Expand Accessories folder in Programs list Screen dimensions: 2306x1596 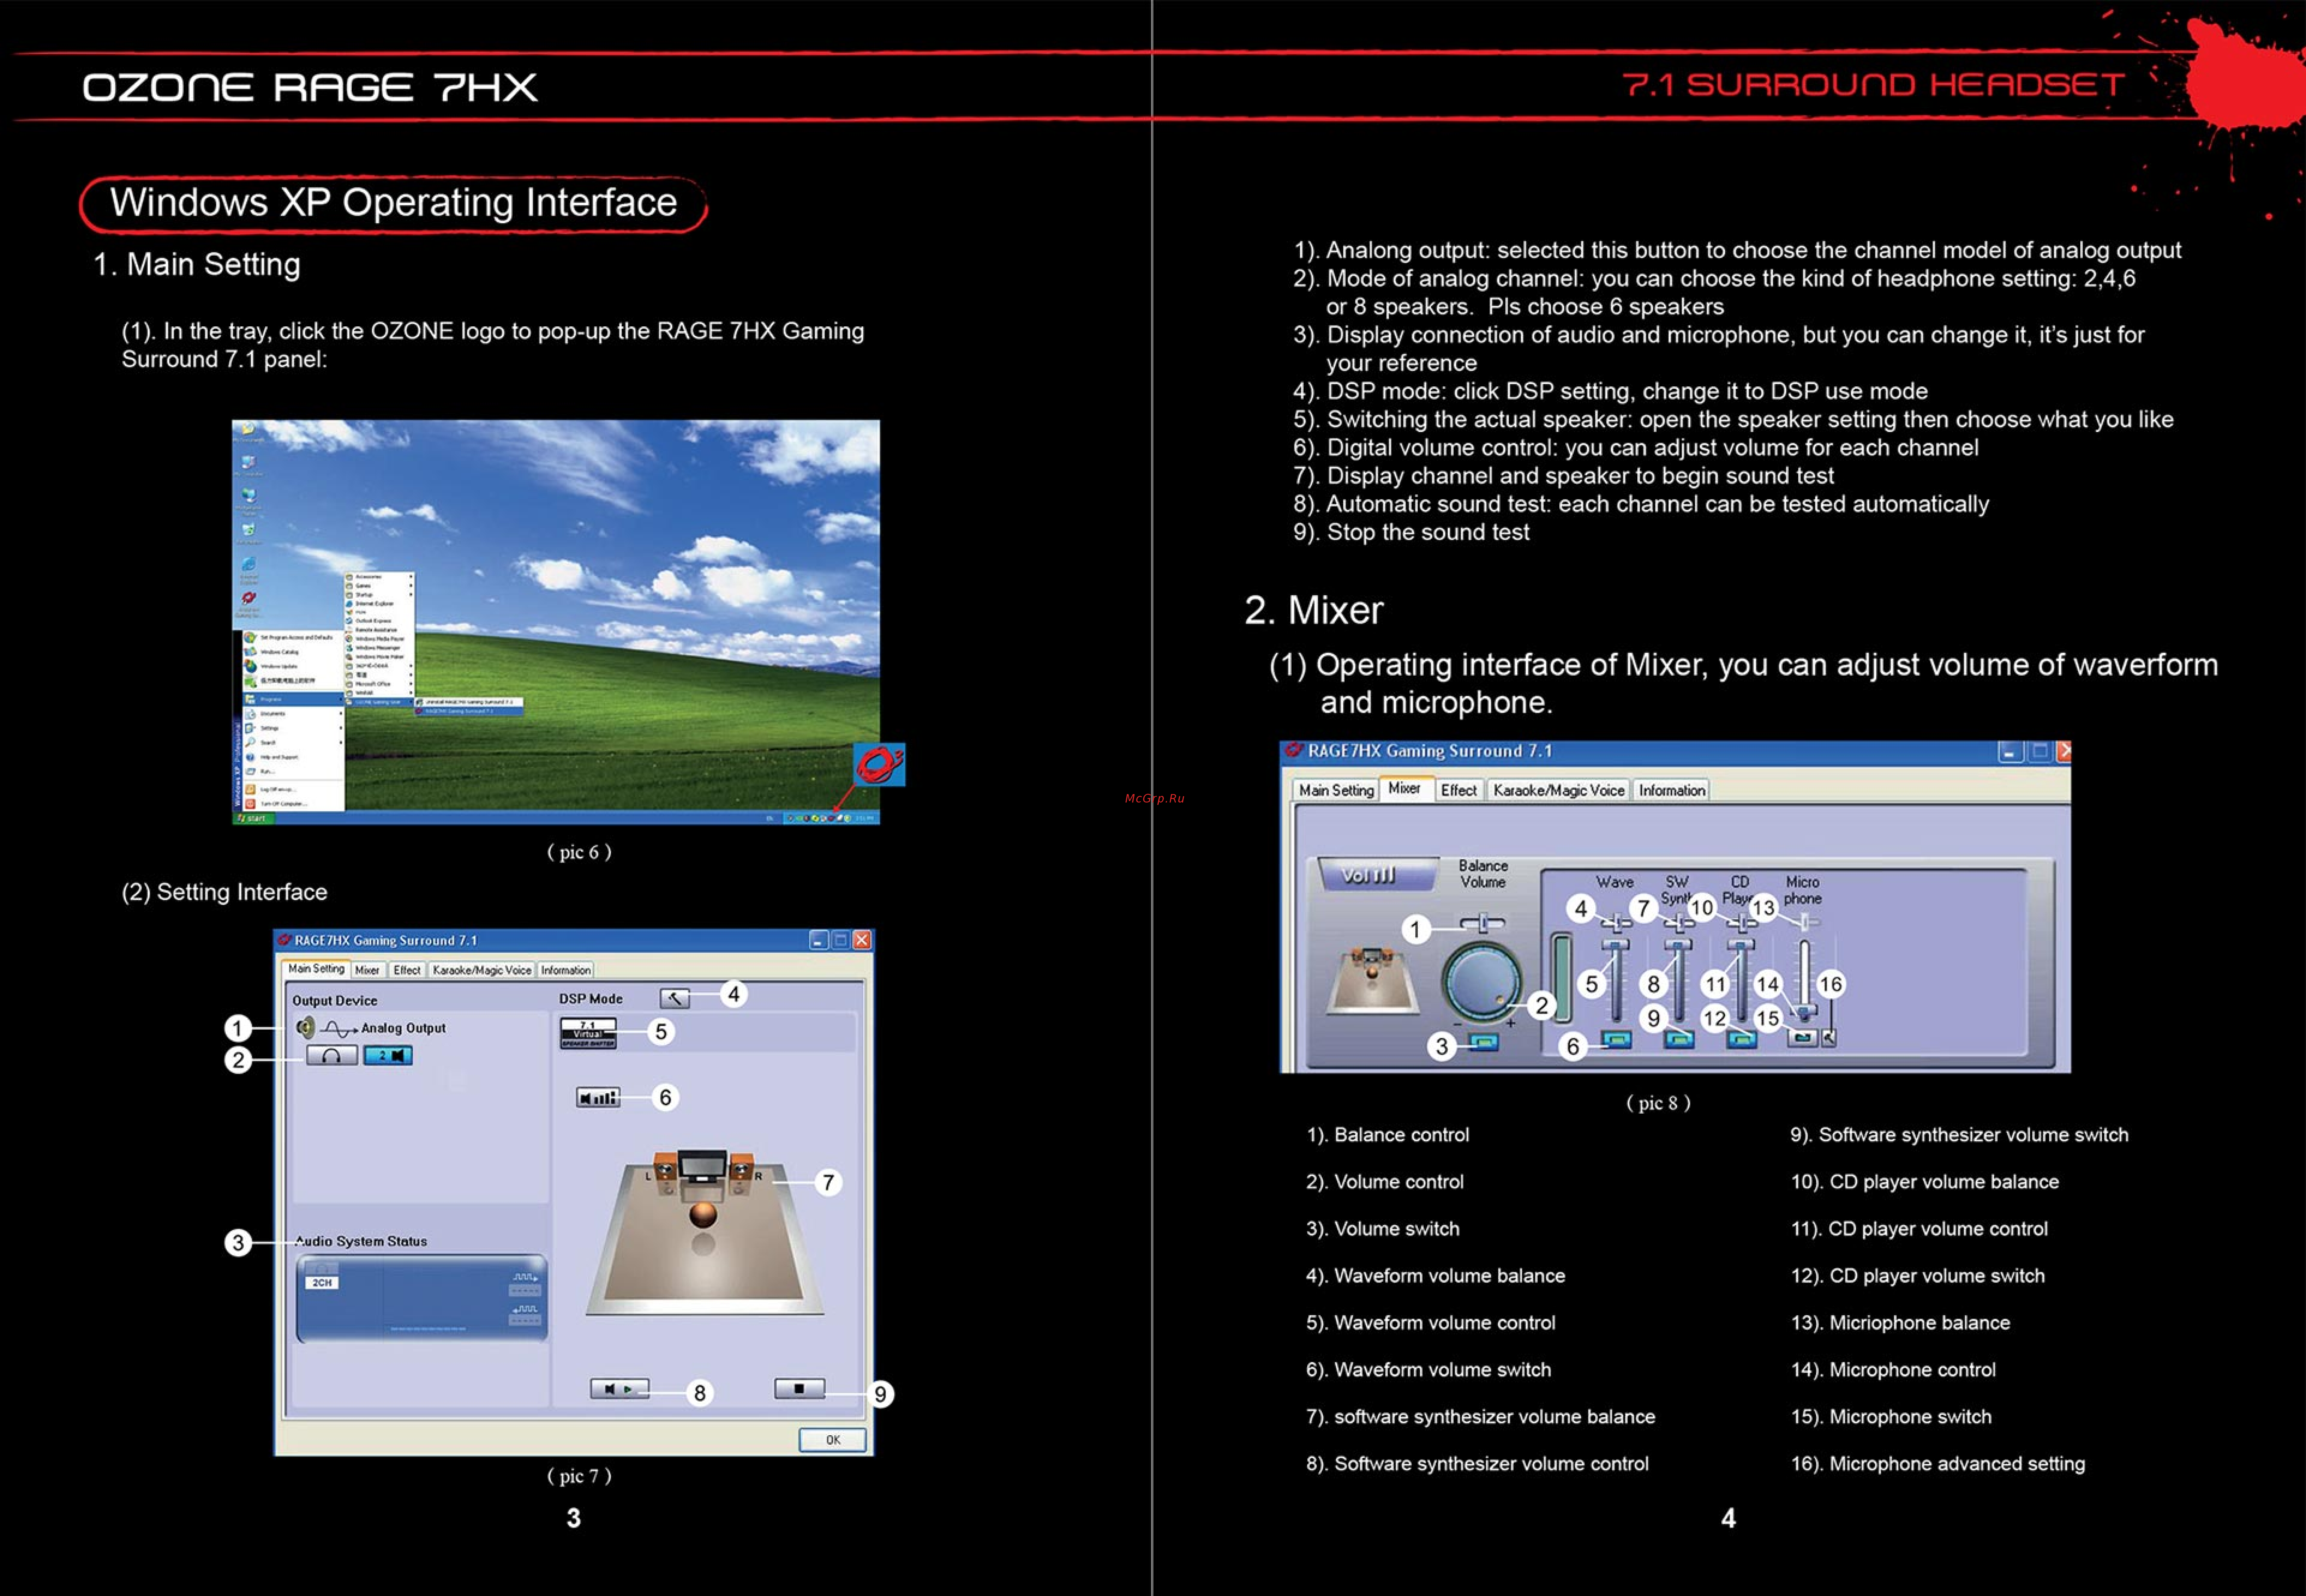coord(379,577)
